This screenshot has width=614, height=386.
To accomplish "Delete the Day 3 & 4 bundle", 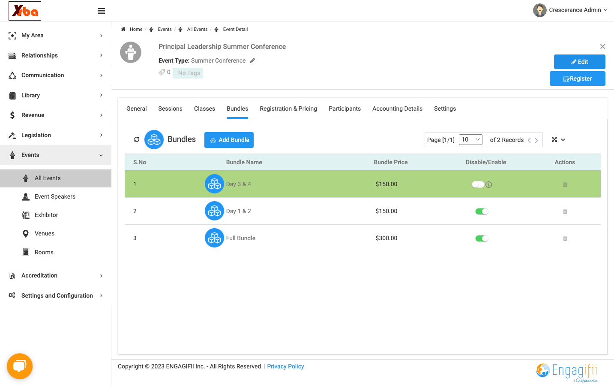I will tap(565, 184).
